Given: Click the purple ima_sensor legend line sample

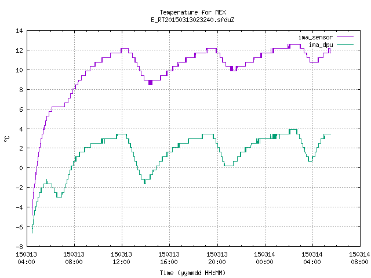Looking at the screenshot, I should pyautogui.click(x=345, y=37).
